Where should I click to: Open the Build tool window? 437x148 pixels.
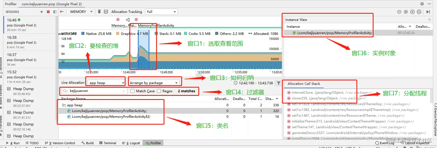click(88, 143)
